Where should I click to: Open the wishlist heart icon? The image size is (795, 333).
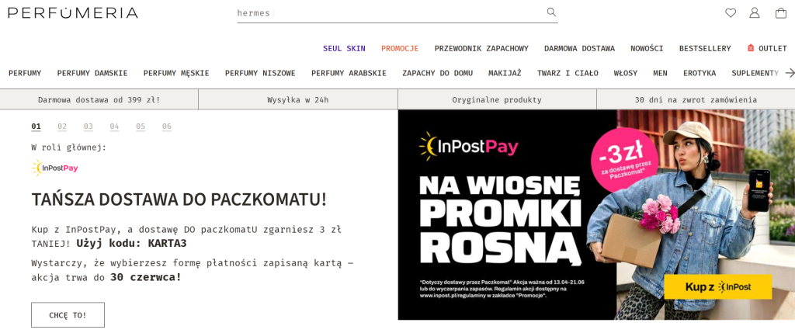731,12
